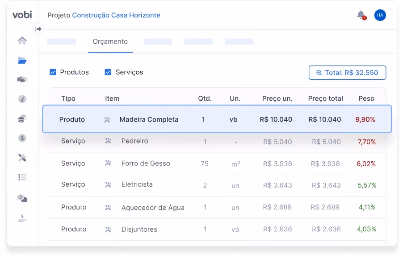Select the blue folder projects icon

(x=22, y=61)
